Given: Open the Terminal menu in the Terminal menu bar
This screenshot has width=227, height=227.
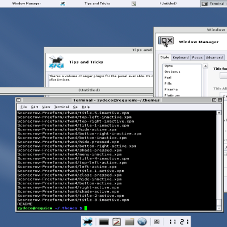Looking at the screenshot, I should pyautogui.click(x=61, y=107).
